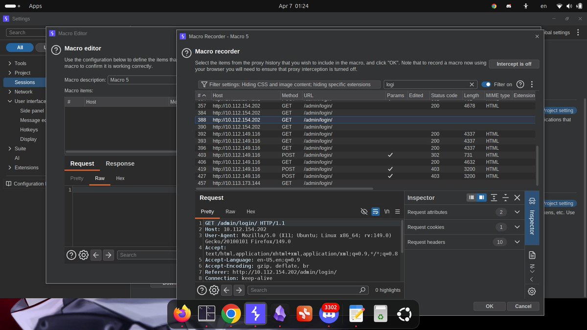The image size is (587, 330).
Task: Open the three-dot options menu beside filter
Action: point(532,84)
